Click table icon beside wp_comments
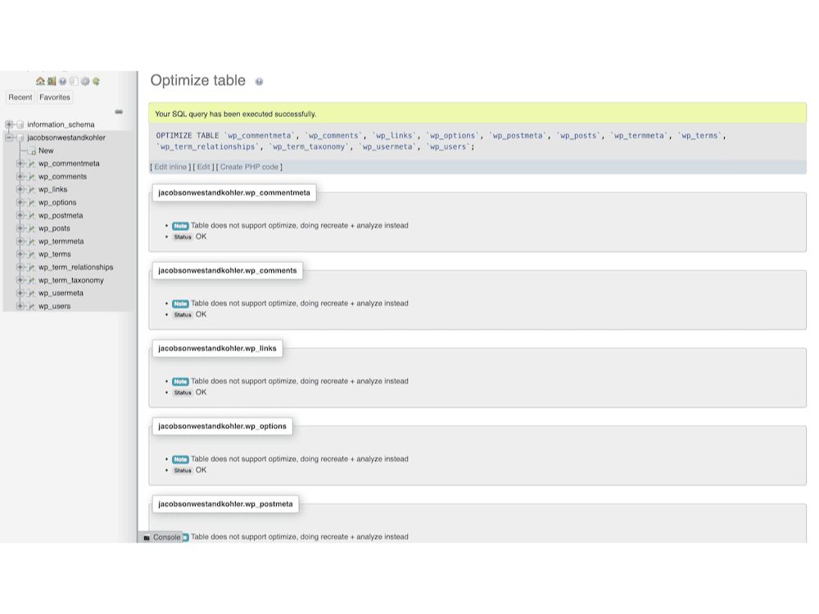Image resolution: width=819 pixels, height=614 pixels. point(31,177)
